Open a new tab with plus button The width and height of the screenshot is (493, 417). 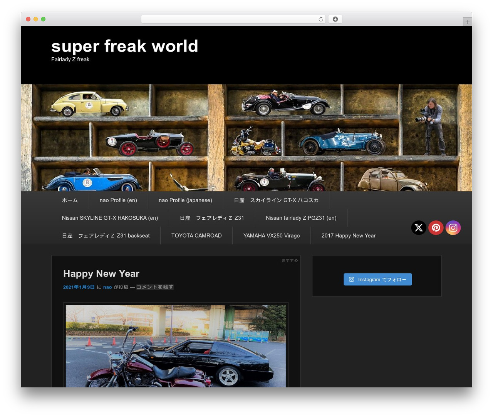[468, 22]
